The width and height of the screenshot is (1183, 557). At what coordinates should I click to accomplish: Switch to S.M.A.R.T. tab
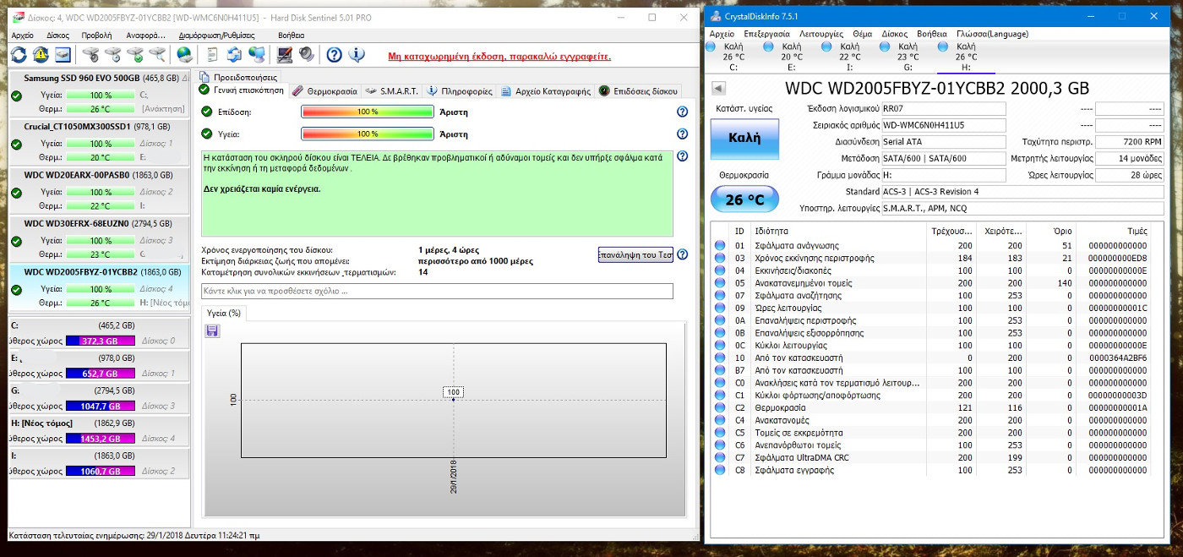[x=392, y=90]
